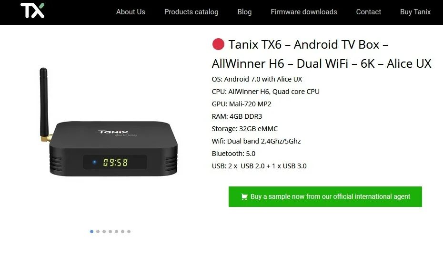Open the About Us menu item
The image size is (443, 258).
point(131,12)
